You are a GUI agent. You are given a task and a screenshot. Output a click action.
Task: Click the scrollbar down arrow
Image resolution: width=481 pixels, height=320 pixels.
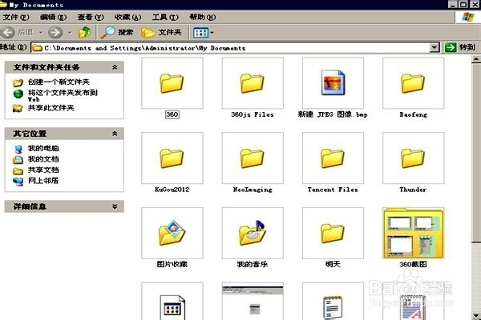476,315
